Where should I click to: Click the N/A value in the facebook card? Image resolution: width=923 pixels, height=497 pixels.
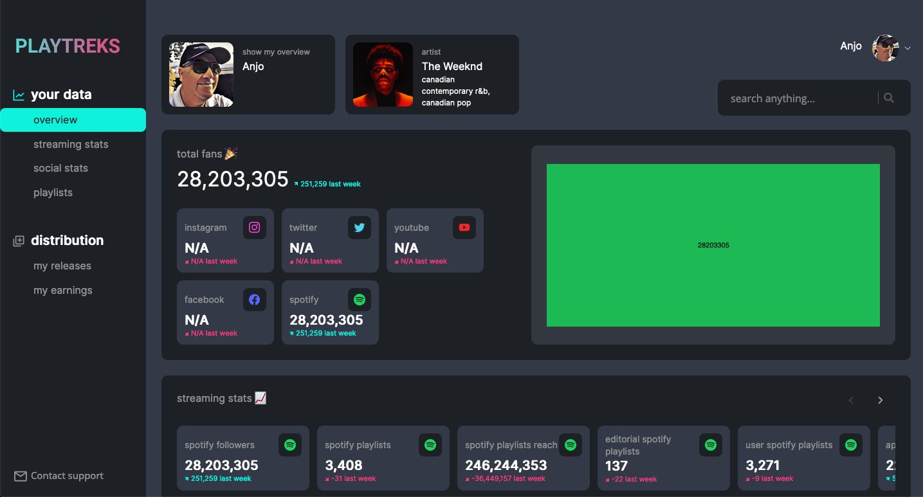coord(197,320)
